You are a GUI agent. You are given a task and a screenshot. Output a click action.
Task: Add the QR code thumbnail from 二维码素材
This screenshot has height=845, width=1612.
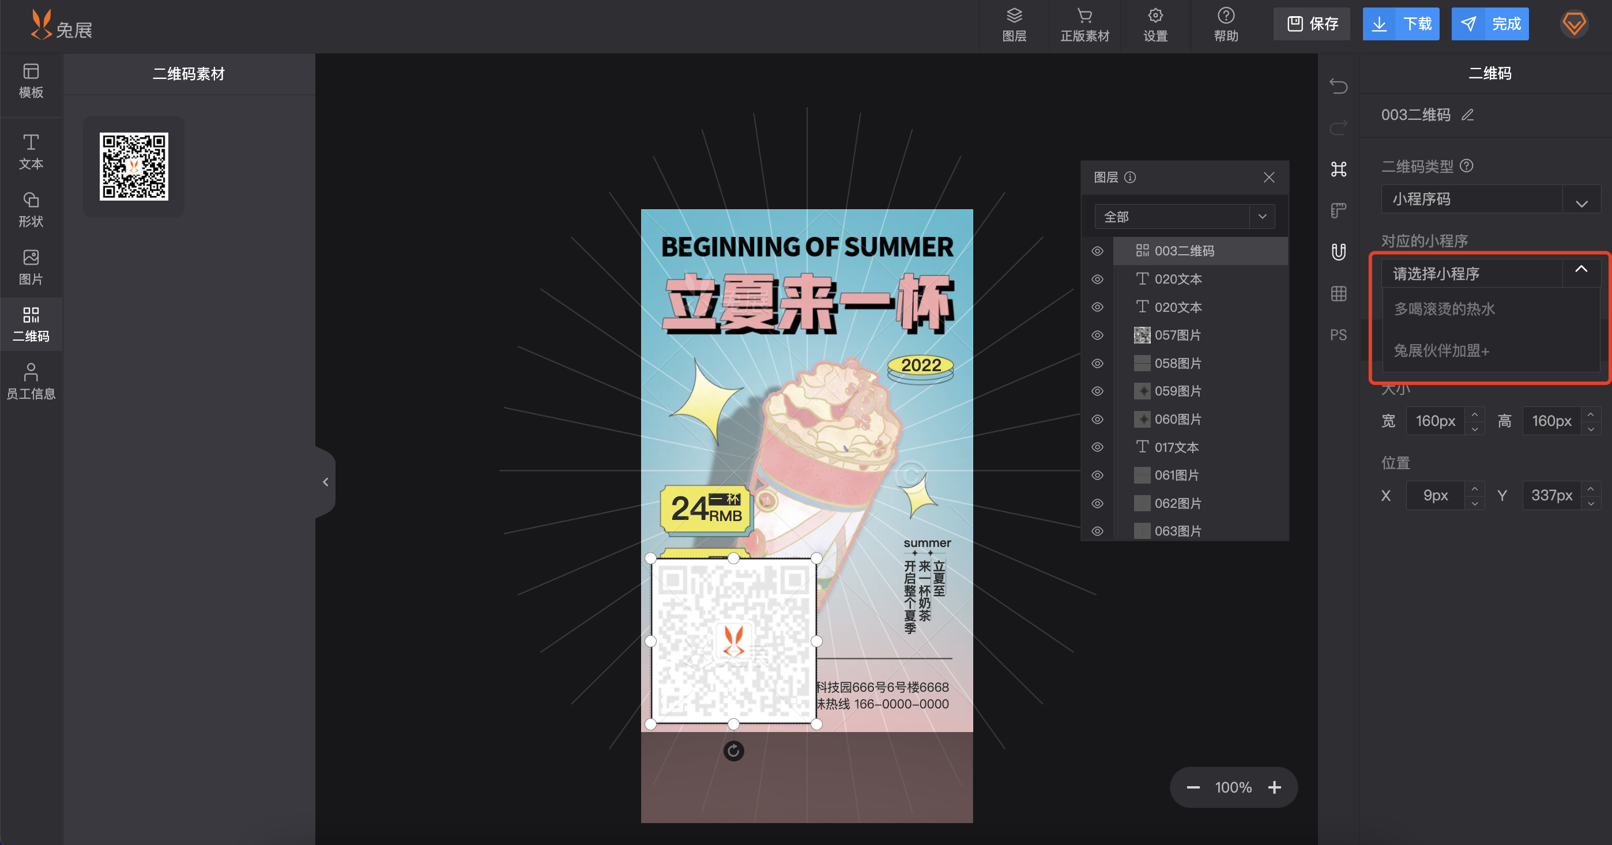click(133, 166)
